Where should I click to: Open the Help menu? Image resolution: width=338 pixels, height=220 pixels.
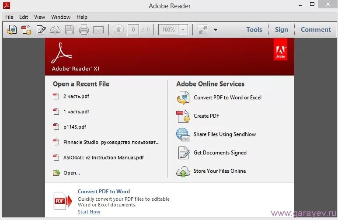82,17
